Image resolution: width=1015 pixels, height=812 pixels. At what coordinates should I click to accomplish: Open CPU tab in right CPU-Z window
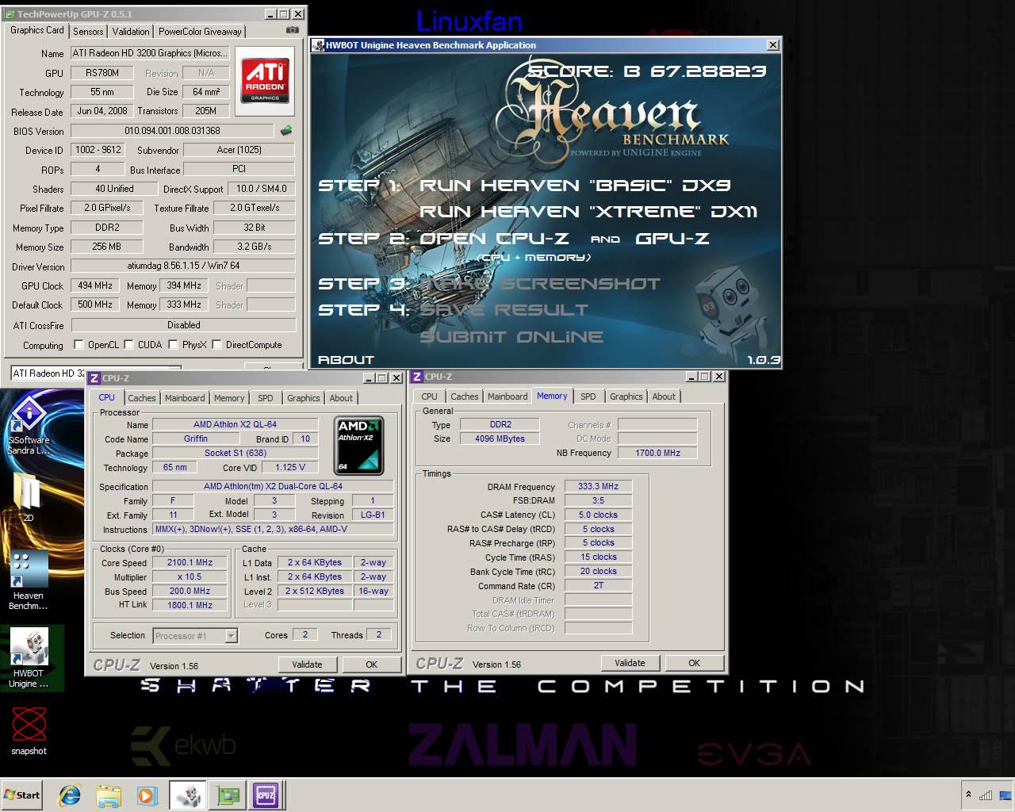point(430,396)
